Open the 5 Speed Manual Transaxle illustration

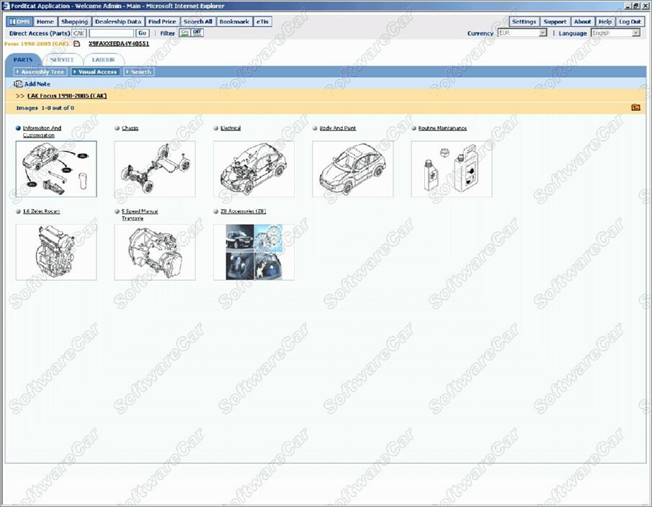click(154, 252)
